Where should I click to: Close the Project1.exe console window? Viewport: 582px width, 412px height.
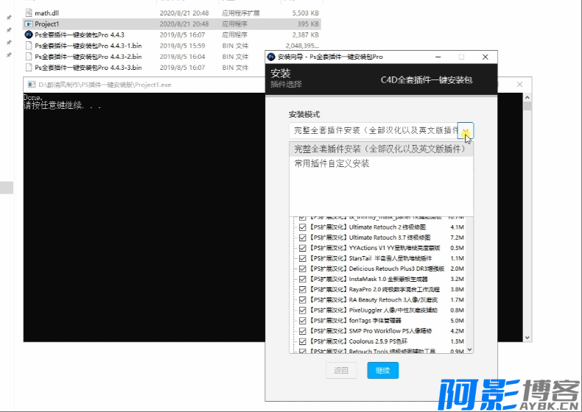tap(519, 85)
